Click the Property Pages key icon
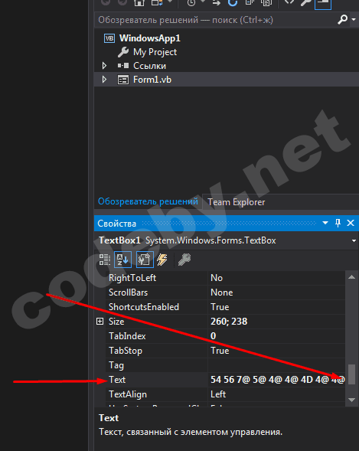The width and height of the screenshot is (359, 451). (184, 260)
